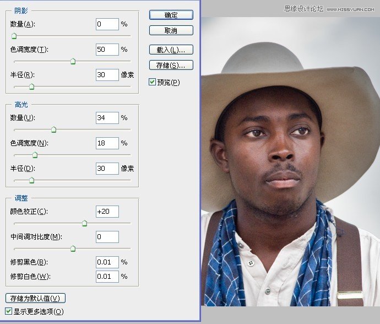The image size is (380, 324).
Task: Click the 阴影 色调宽度(T) slider handle
Action: click(x=73, y=61)
